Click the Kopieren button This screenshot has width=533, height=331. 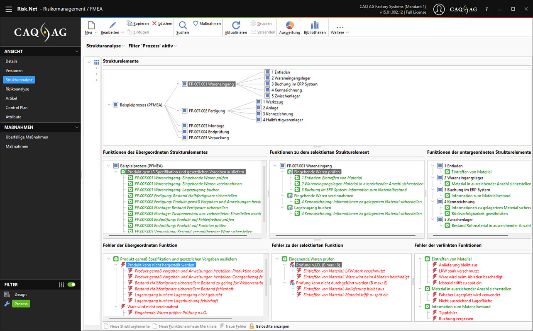click(138, 24)
